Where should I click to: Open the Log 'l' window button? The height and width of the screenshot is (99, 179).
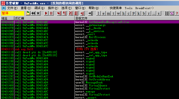(x=98, y=14)
